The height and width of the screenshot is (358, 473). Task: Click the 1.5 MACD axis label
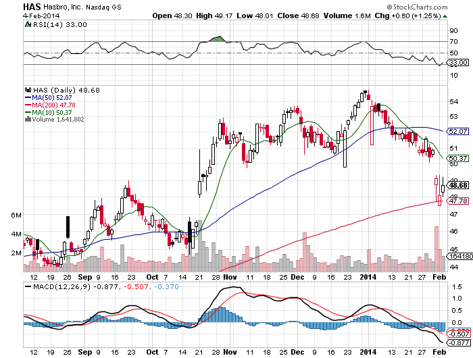tap(457, 286)
